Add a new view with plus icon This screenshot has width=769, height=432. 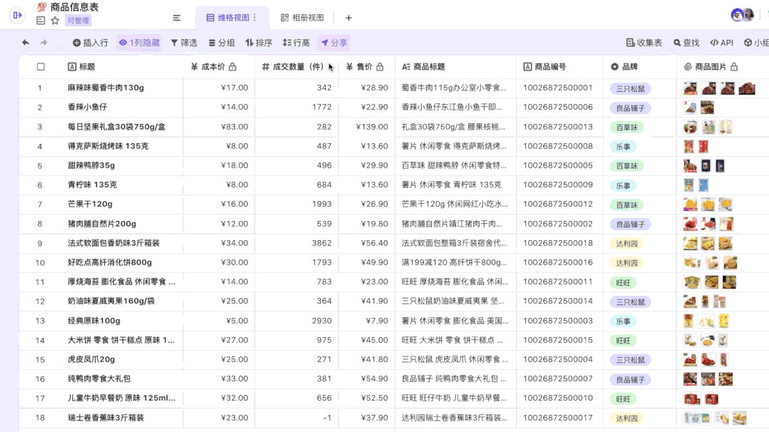coord(349,18)
